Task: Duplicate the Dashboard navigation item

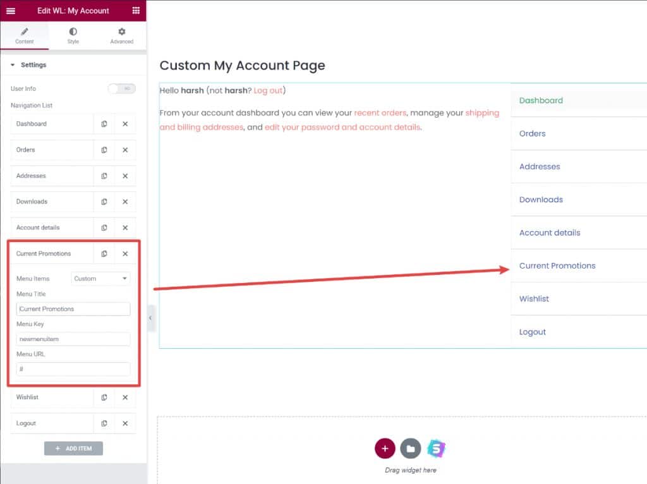Action: (104, 124)
